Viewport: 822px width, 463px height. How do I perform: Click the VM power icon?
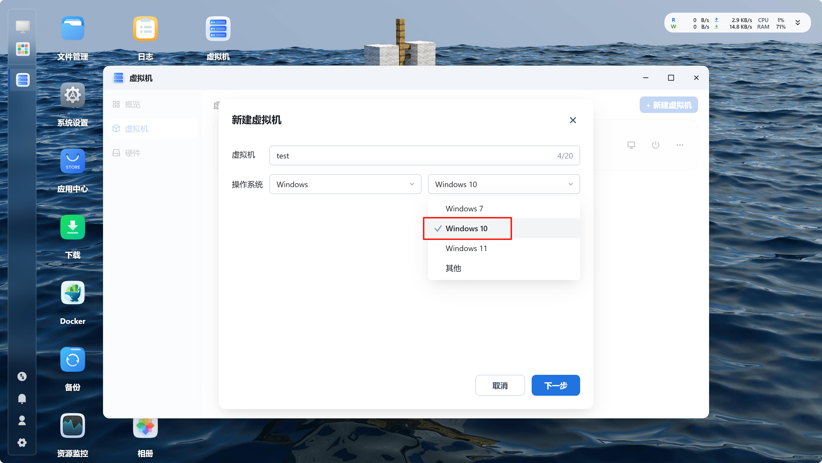[655, 145]
